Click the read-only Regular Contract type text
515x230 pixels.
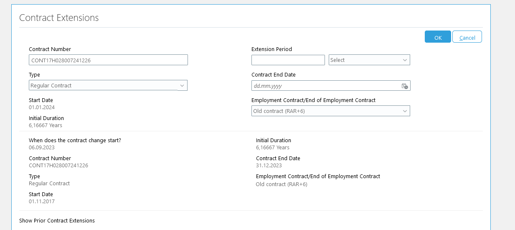click(x=49, y=184)
